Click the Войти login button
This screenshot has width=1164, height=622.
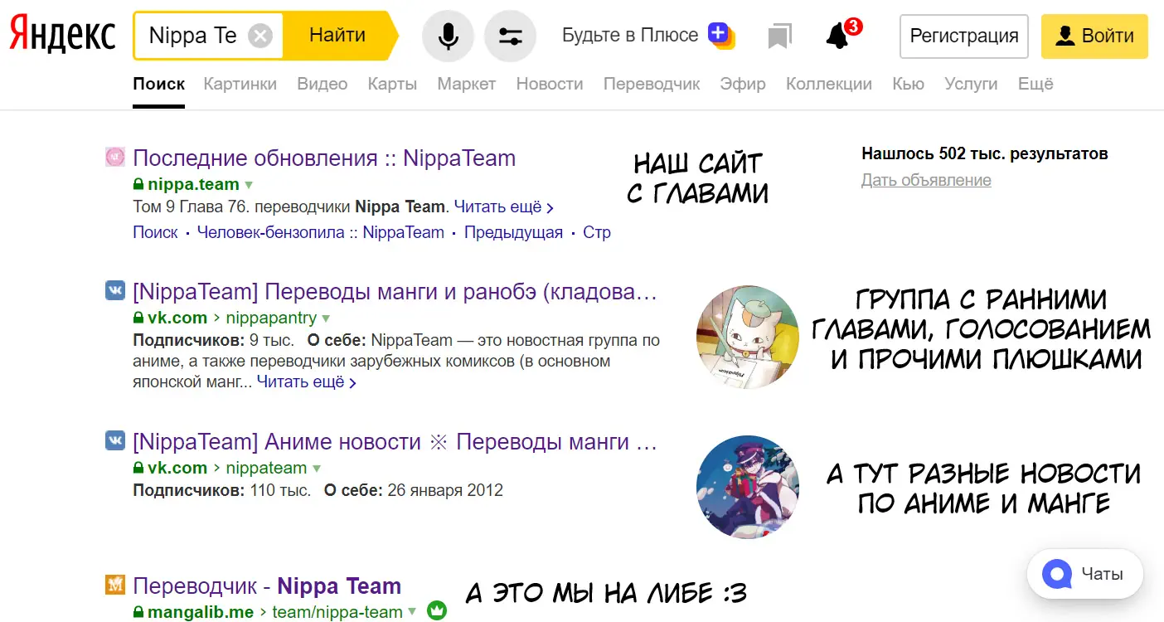click(1094, 36)
